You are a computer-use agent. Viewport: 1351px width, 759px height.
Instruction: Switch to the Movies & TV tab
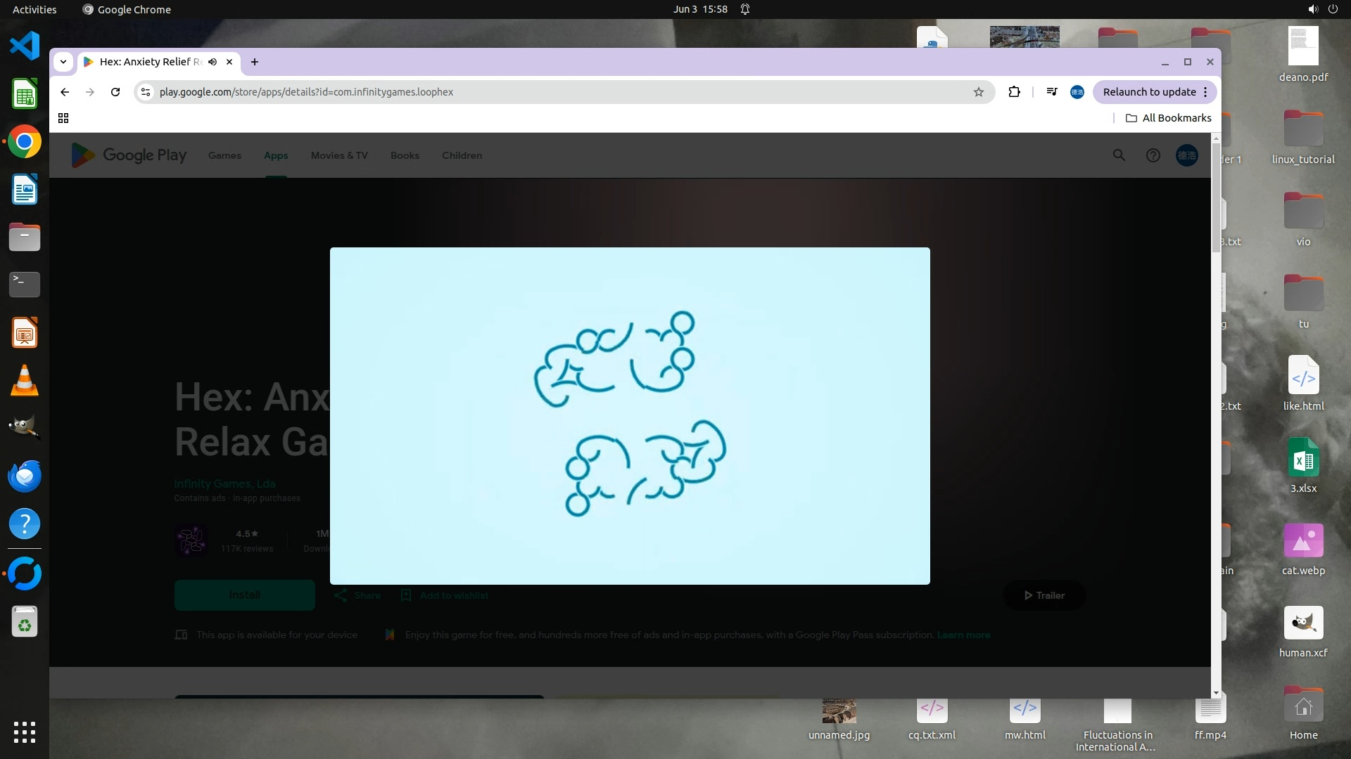pyautogui.click(x=339, y=155)
